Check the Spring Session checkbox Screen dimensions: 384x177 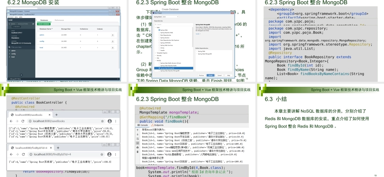click(159, 38)
